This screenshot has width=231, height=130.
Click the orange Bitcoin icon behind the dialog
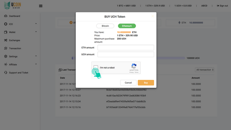(71, 22)
